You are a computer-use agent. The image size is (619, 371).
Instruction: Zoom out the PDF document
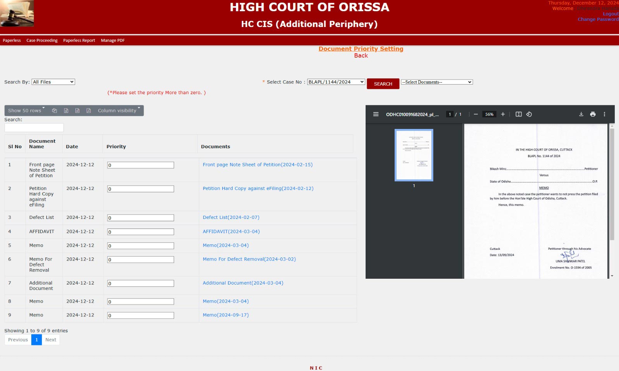click(476, 114)
